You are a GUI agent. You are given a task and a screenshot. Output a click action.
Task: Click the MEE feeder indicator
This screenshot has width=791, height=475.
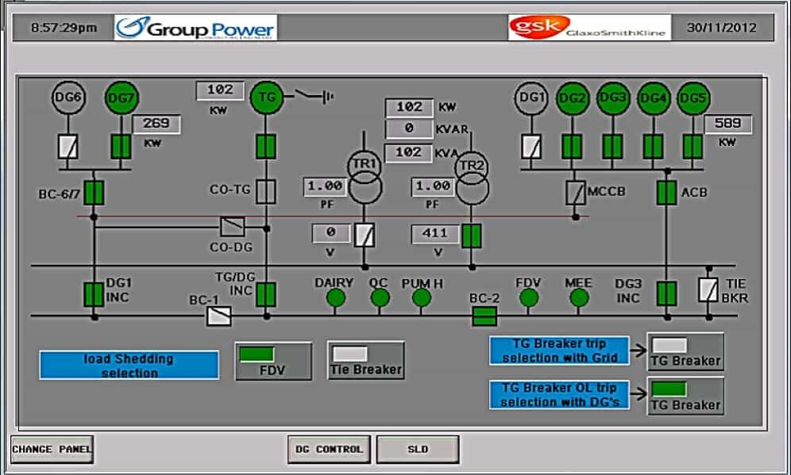point(579,298)
